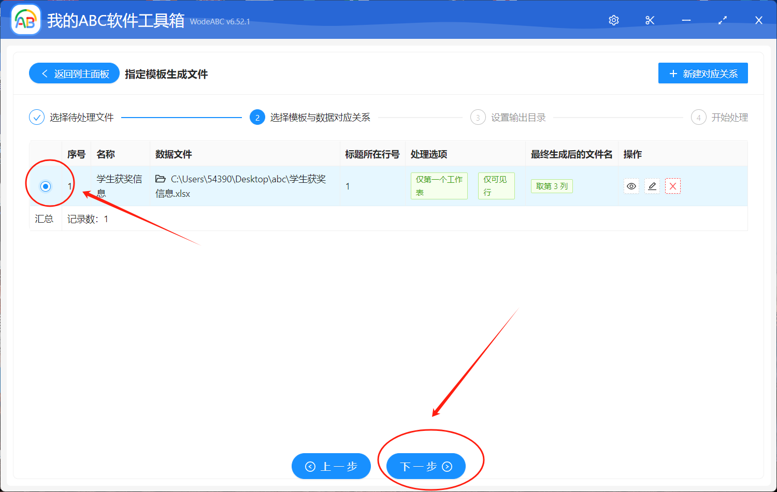
Task: Toggle the 仅可见行 processing option tag
Action: point(496,185)
